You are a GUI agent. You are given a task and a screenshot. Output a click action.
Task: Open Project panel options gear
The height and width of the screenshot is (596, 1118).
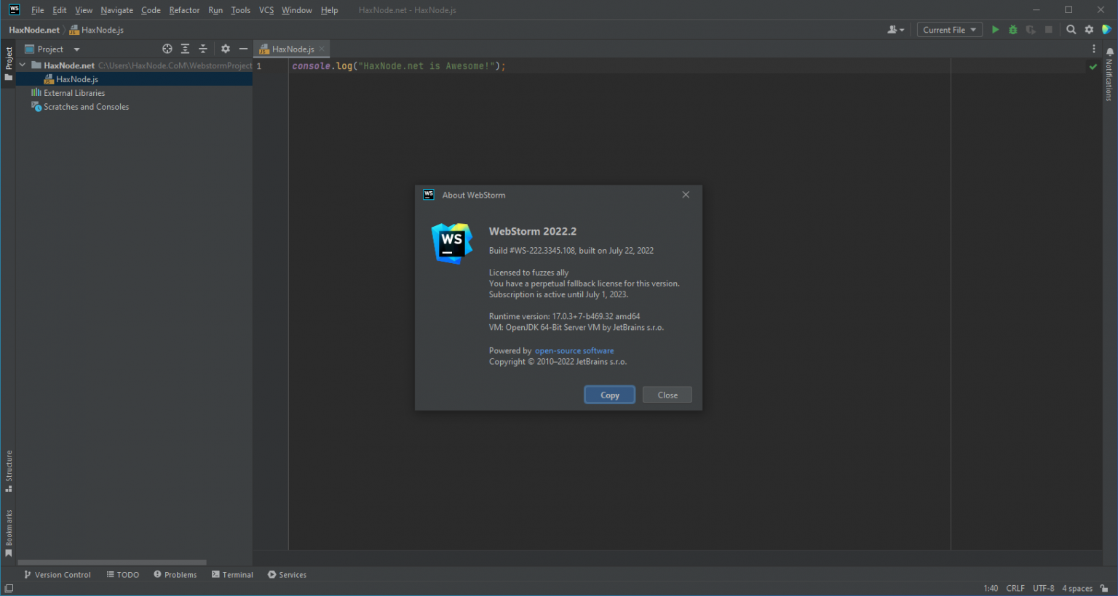point(226,49)
